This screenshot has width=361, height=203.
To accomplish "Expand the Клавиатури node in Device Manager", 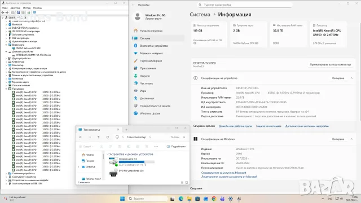I will point(6,62).
